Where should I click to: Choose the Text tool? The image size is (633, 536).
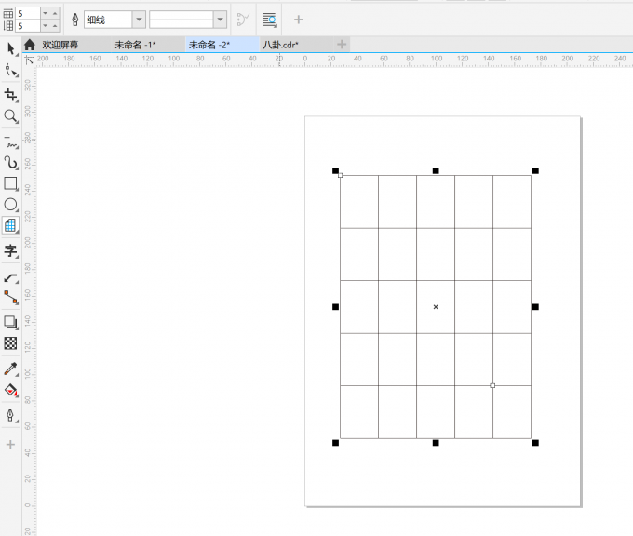11,250
